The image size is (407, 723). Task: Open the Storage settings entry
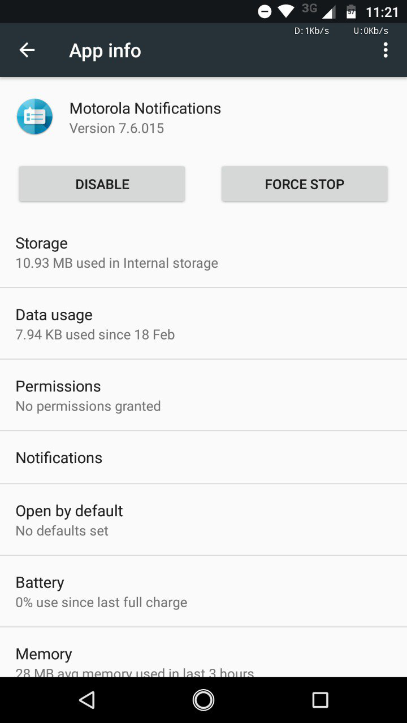coord(203,252)
